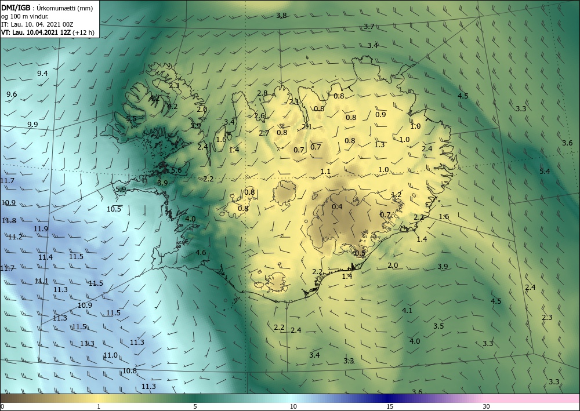
Task: Click the 0.5 precipitation value
Action: click(360, 253)
